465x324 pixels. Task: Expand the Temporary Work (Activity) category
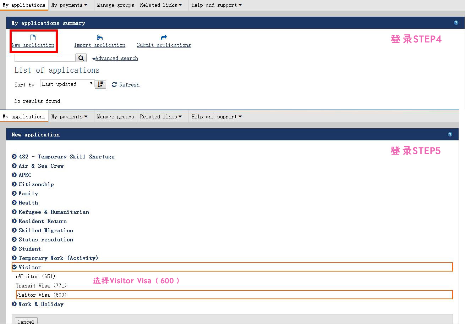point(55,258)
